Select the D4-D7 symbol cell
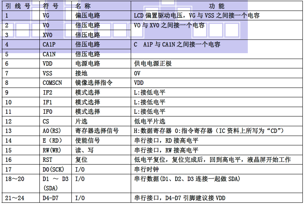The width and height of the screenshot is (304, 204). coord(52,198)
